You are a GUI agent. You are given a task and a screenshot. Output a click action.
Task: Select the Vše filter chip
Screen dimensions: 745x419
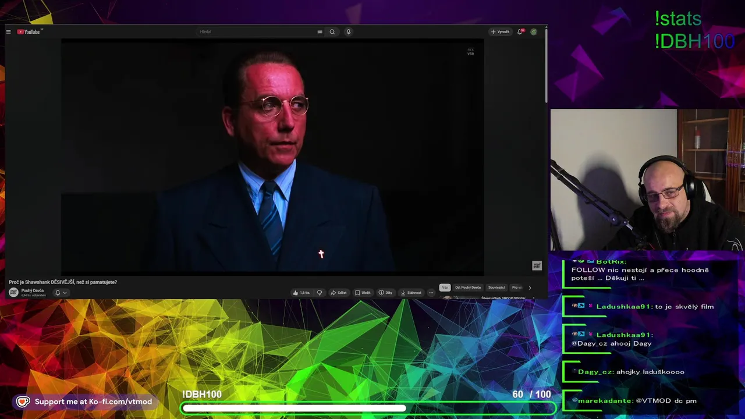(445, 287)
